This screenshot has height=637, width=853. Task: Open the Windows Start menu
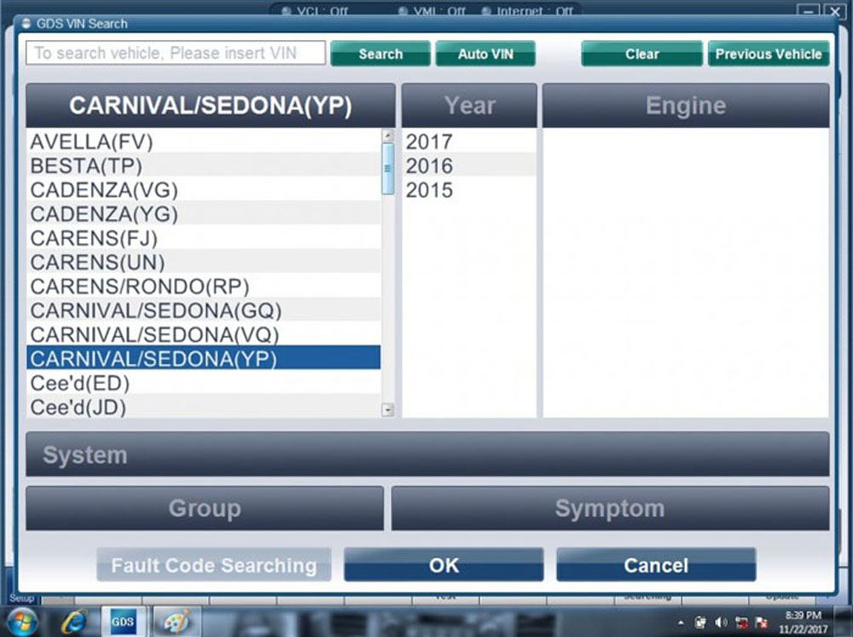click(20, 622)
